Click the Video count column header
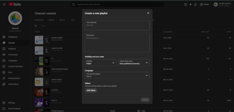Image resolution: width=234 pixels, height=112 pixels. pyautogui.click(x=205, y=32)
